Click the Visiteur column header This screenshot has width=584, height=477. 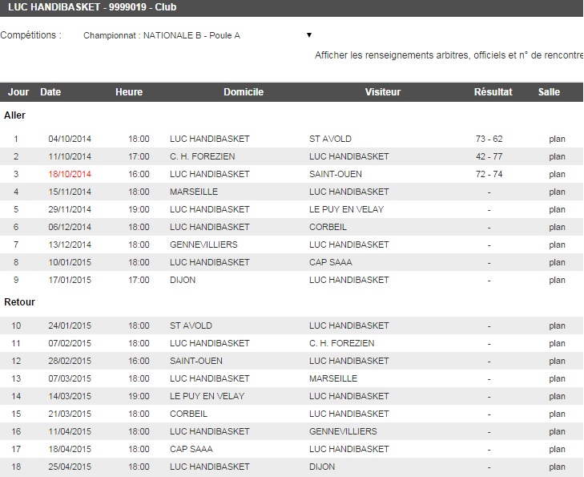pos(382,92)
